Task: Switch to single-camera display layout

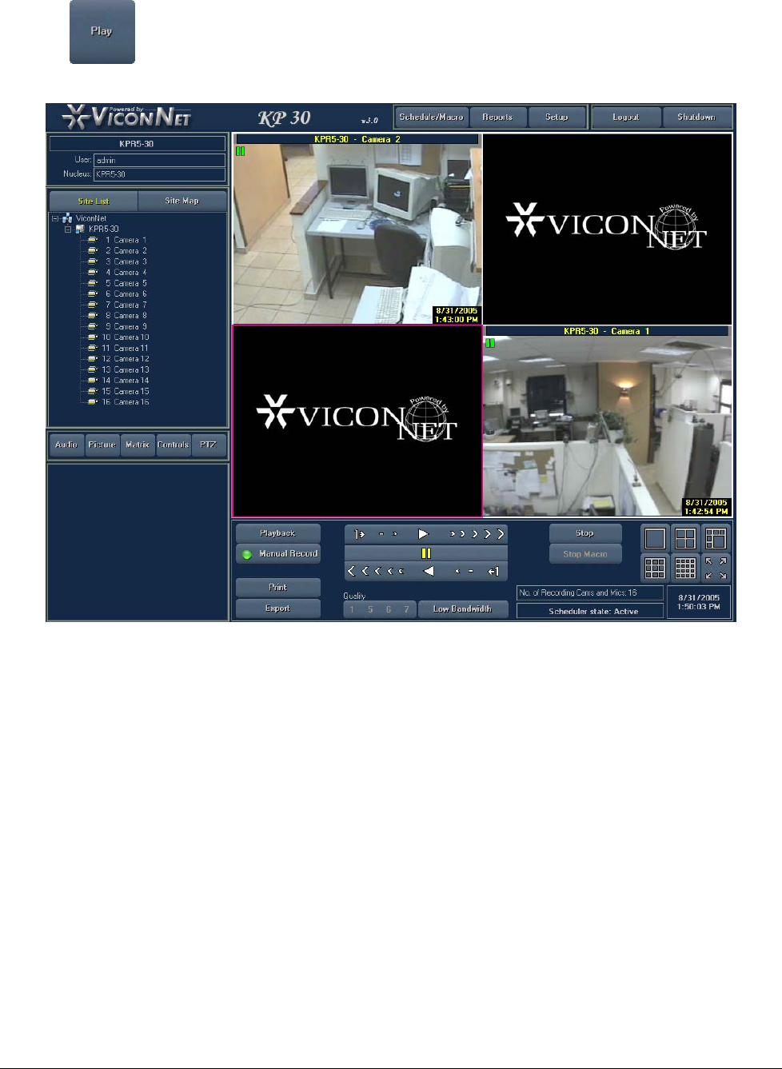Action: (x=655, y=538)
